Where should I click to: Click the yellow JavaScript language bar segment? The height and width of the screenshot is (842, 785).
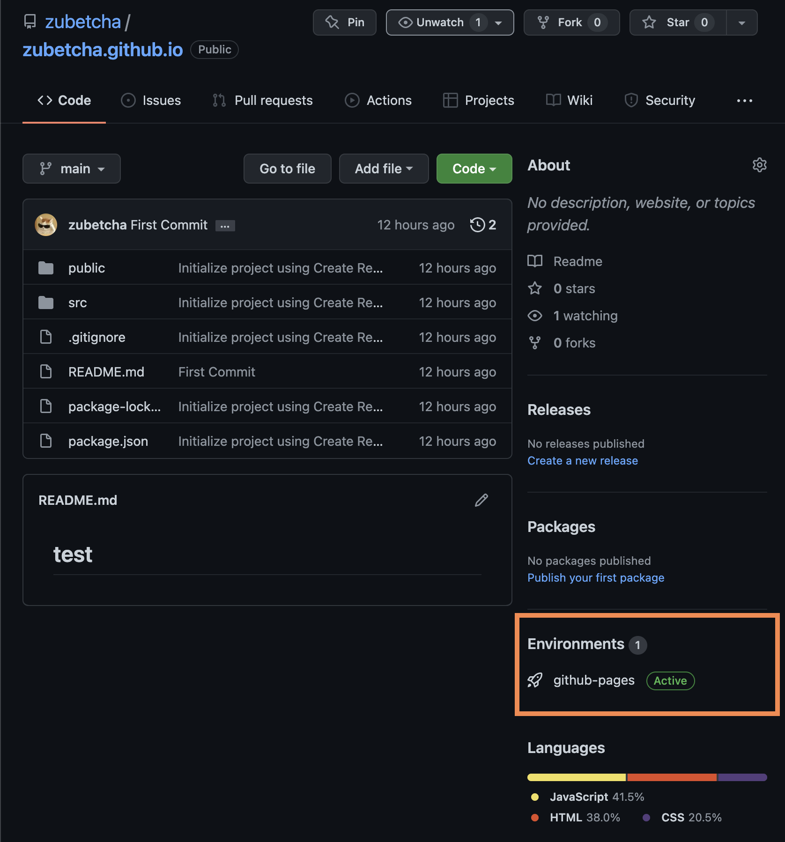pyautogui.click(x=577, y=777)
